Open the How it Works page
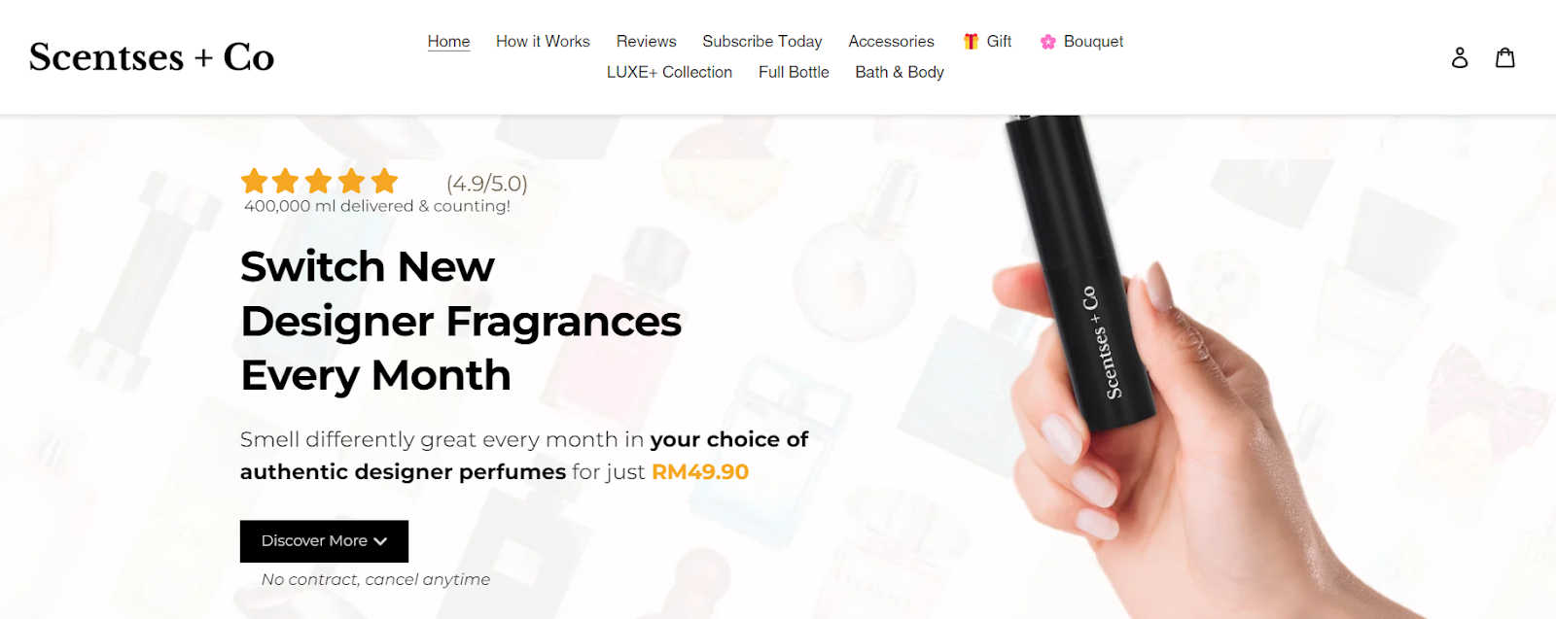 coord(543,42)
